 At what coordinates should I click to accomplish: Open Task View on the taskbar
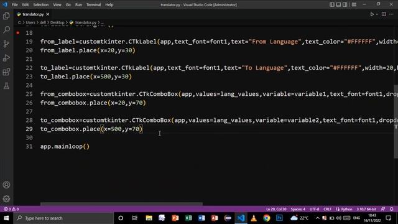coord(134,218)
